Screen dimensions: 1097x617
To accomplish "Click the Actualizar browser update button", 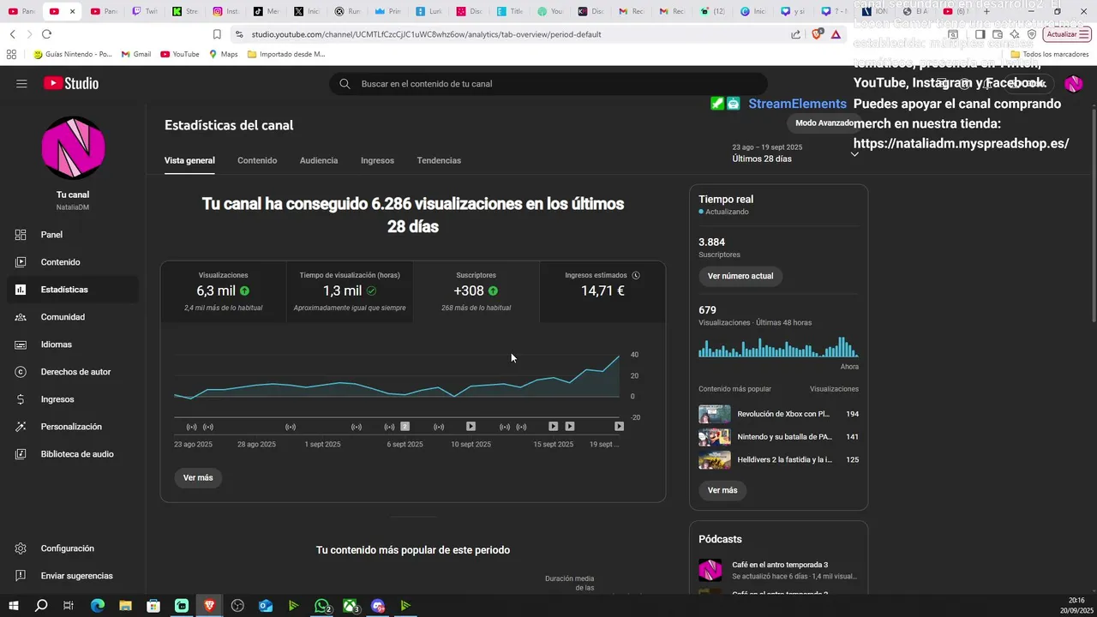I will [x=1065, y=34].
